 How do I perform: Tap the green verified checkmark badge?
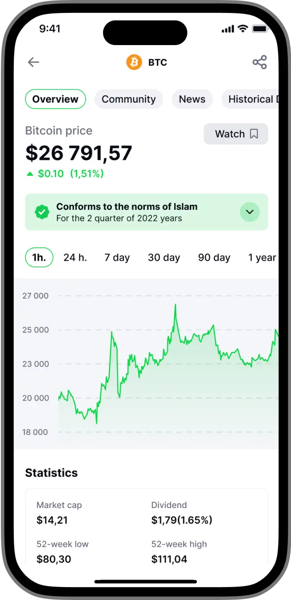coord(42,212)
